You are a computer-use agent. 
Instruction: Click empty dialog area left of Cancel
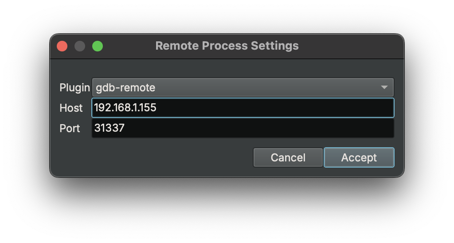point(155,157)
